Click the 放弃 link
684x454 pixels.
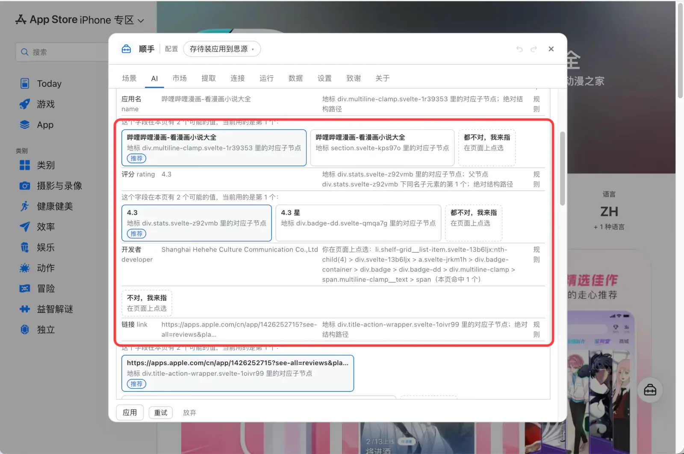pos(189,413)
